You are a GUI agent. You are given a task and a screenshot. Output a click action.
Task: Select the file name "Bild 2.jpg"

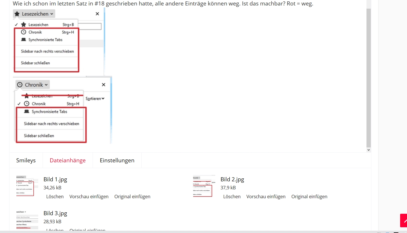pyautogui.click(x=232, y=179)
